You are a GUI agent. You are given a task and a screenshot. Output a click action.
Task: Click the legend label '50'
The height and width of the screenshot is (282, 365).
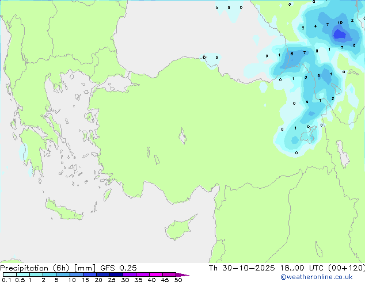pos(178,280)
